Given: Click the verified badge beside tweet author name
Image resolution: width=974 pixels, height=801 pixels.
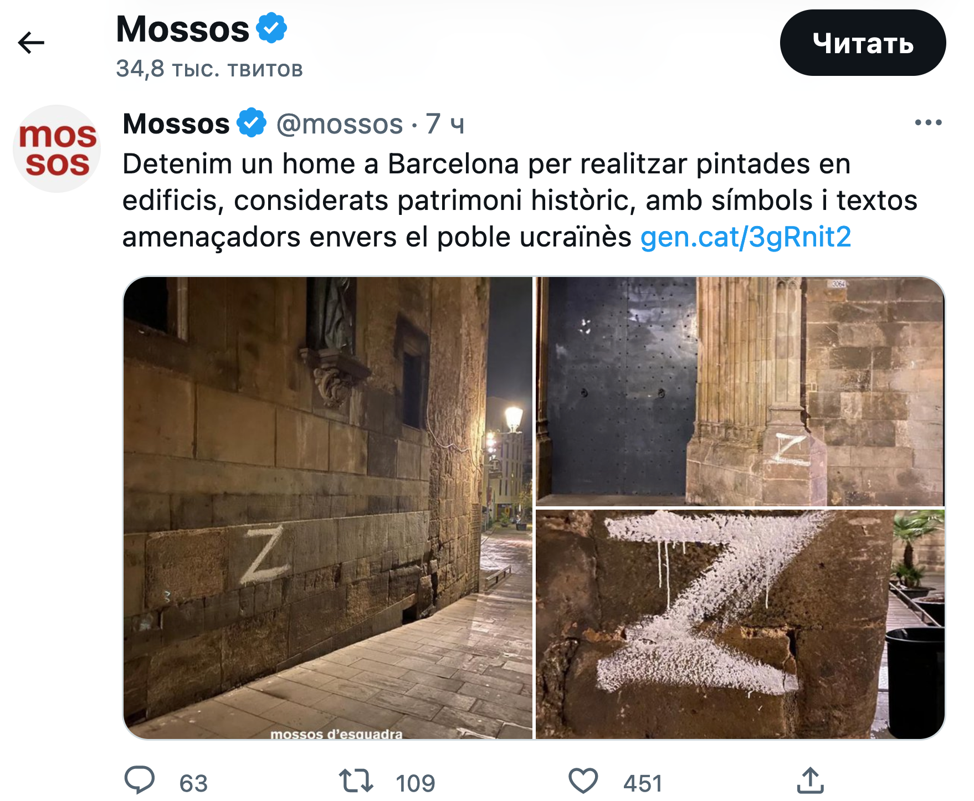Looking at the screenshot, I should (252, 122).
